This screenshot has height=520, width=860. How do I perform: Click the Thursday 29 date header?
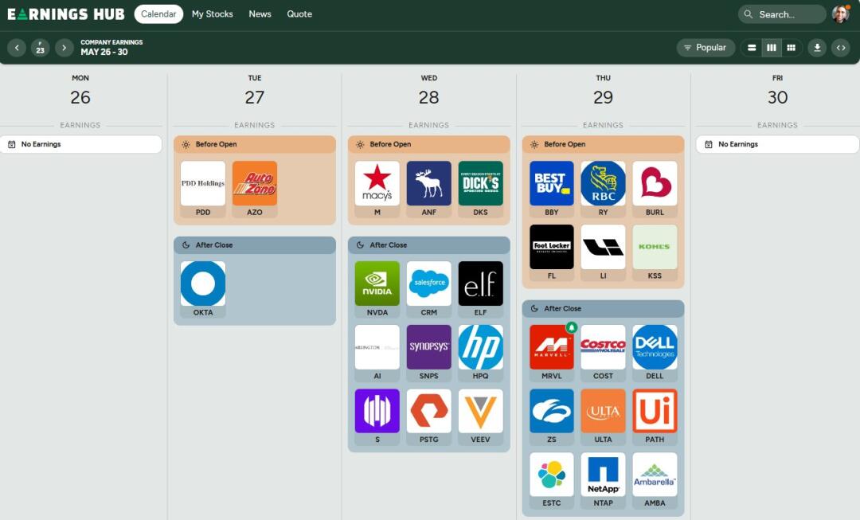604,91
